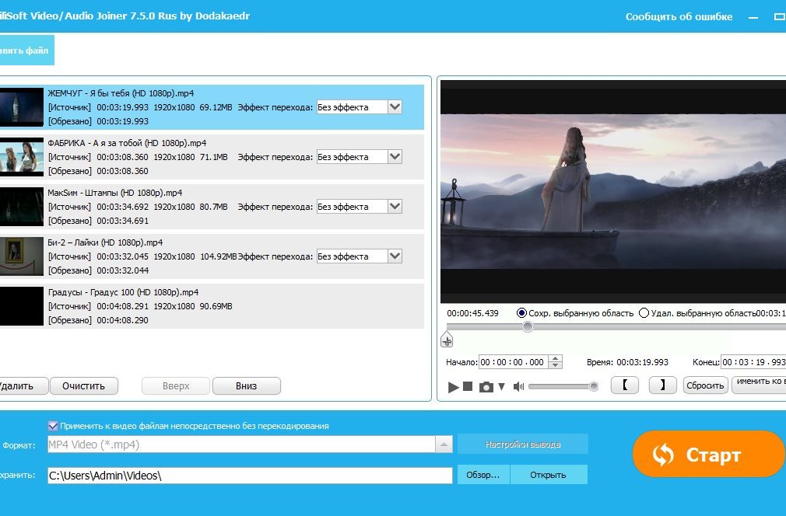Image resolution: width=786 pixels, height=516 pixels.
Task: Open Сообщить об ошибке link
Action: [x=679, y=16]
